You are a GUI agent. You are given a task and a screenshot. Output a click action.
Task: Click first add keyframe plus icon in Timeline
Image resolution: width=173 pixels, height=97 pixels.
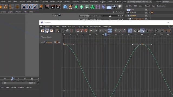pyautogui.click(x=78, y=31)
